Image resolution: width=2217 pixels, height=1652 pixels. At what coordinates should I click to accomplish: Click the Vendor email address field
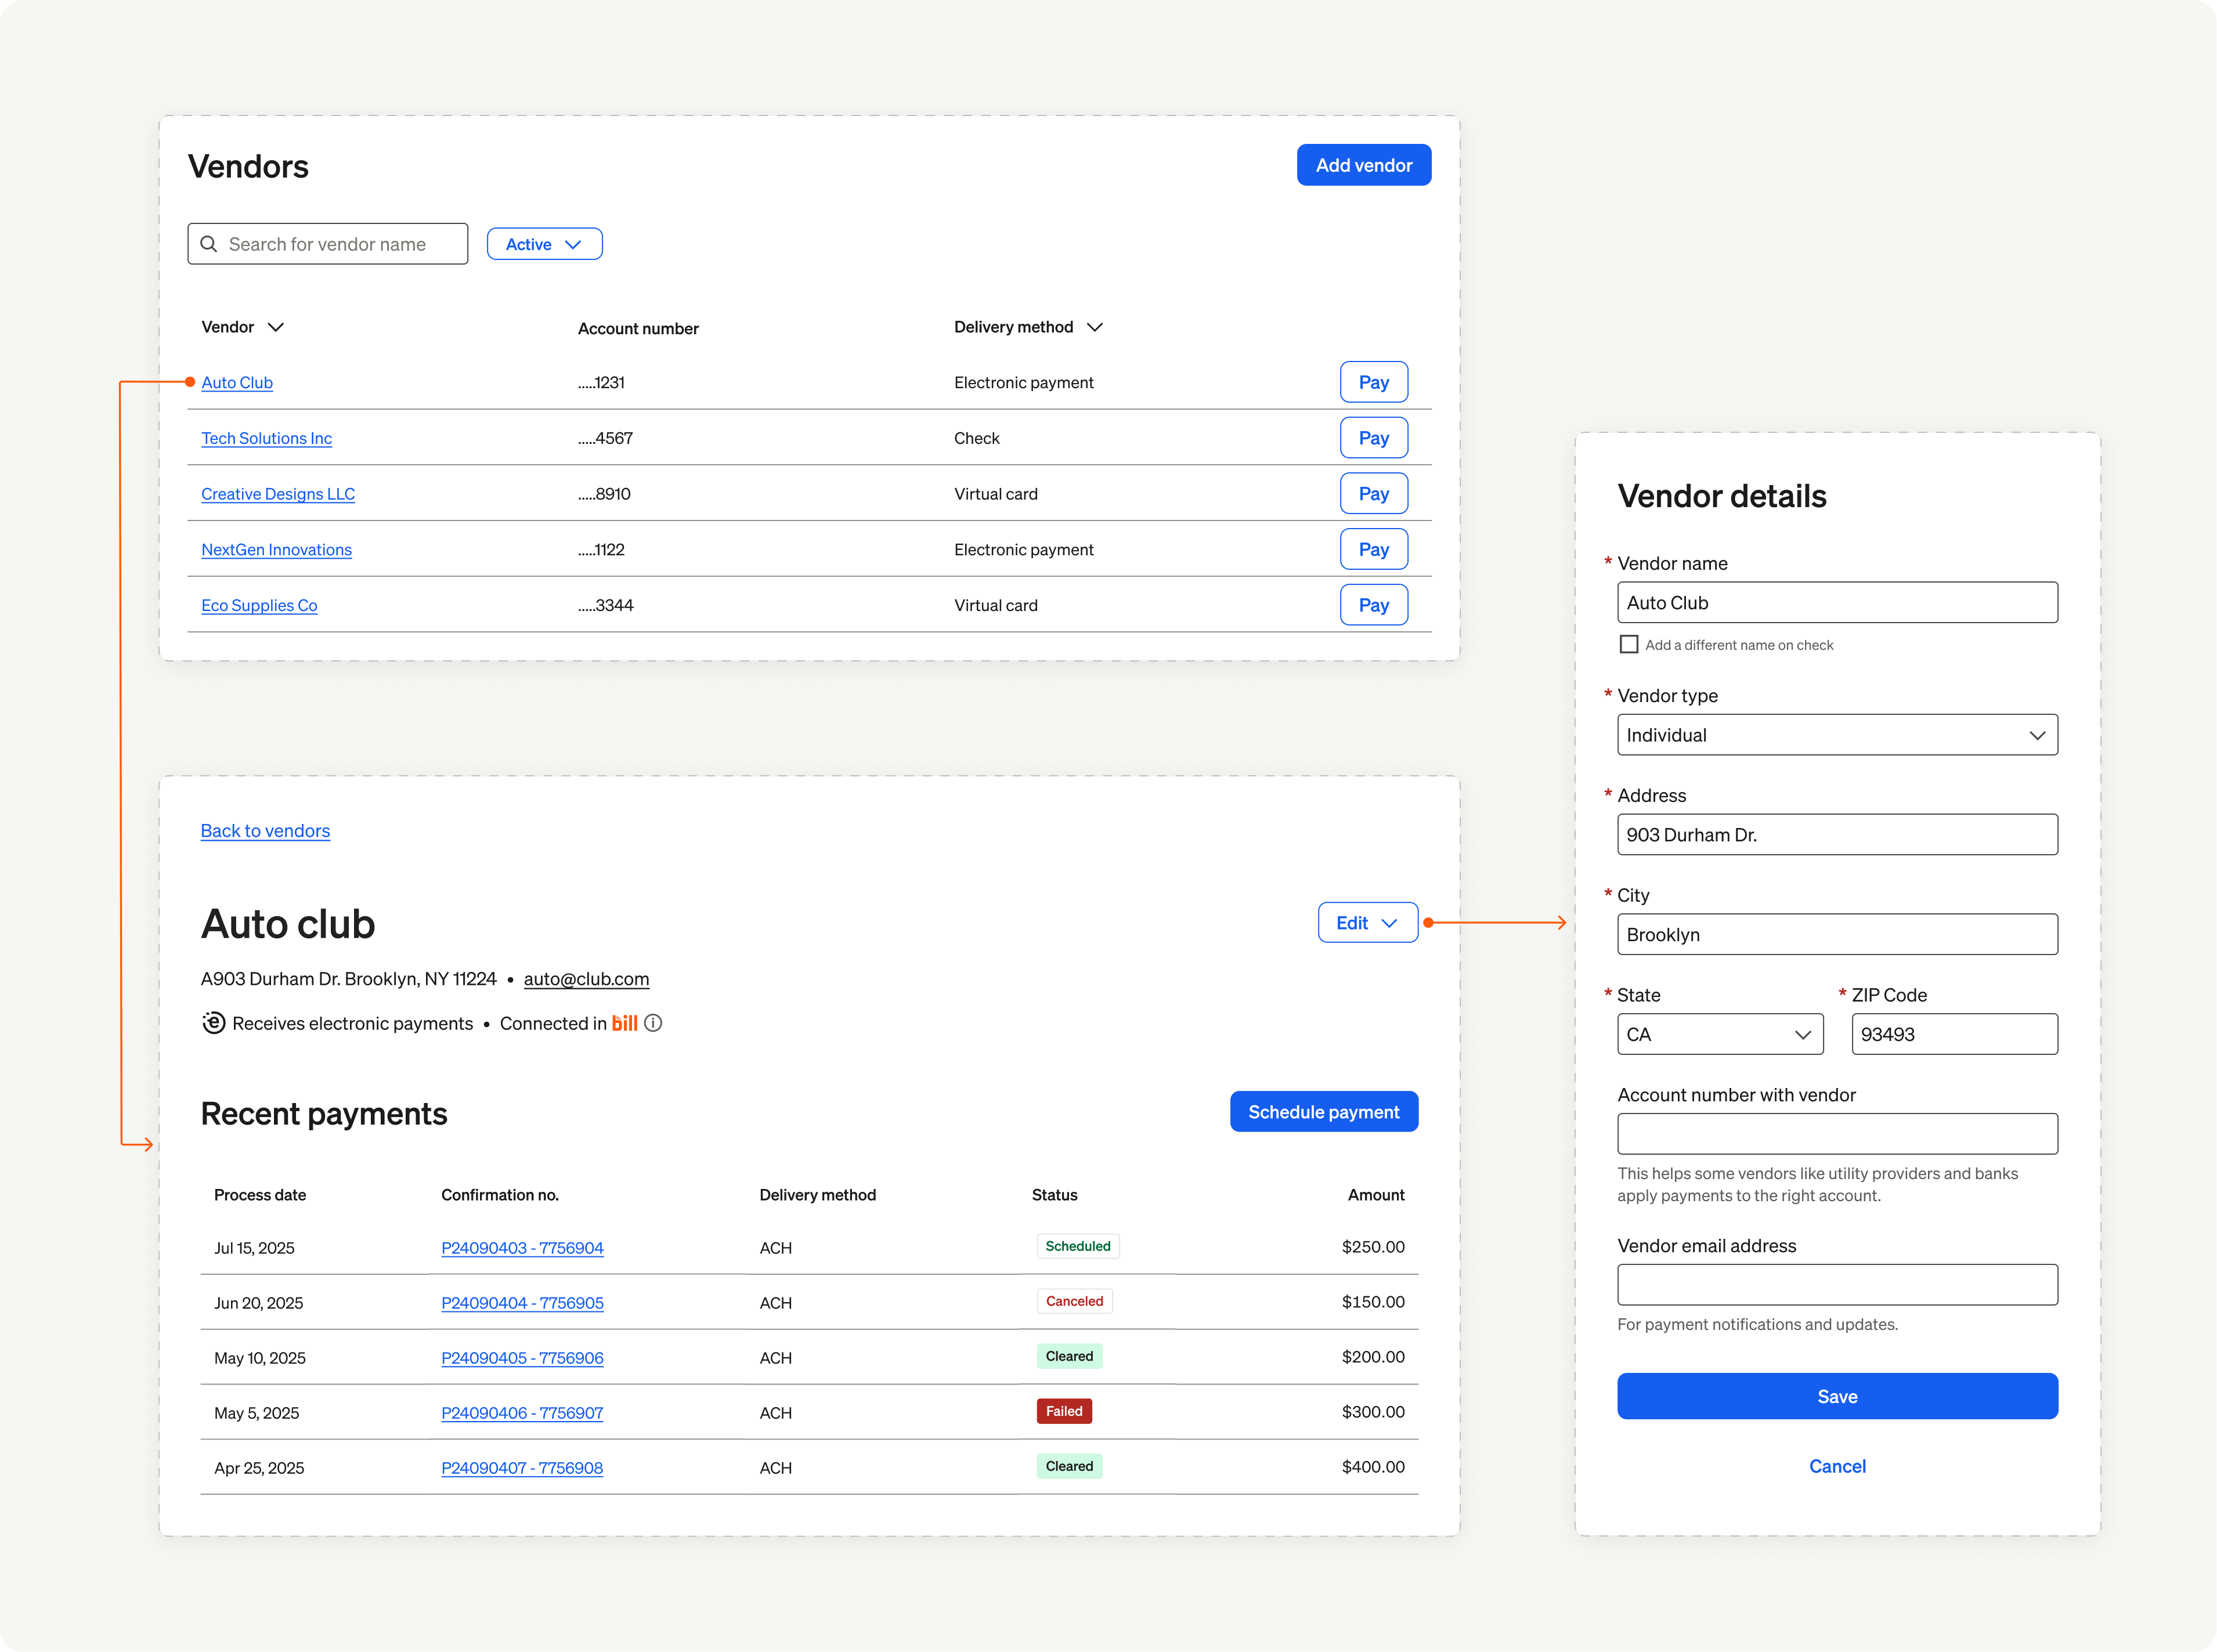tap(1837, 1285)
